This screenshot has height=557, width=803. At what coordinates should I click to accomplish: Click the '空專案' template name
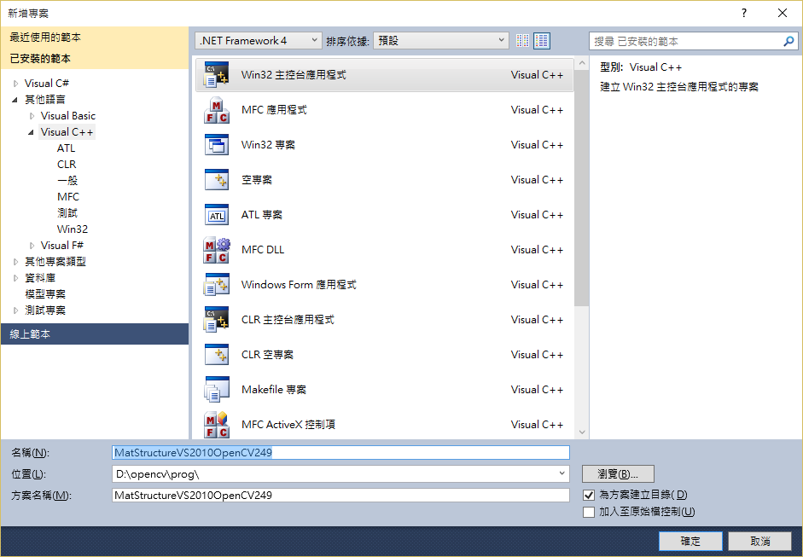(x=257, y=180)
